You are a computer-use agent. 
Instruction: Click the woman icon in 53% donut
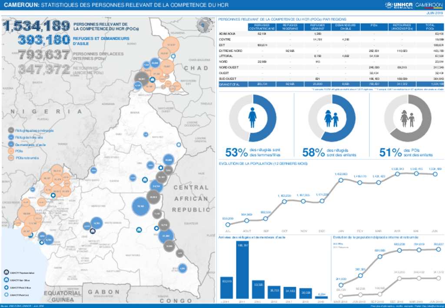[252, 118]
